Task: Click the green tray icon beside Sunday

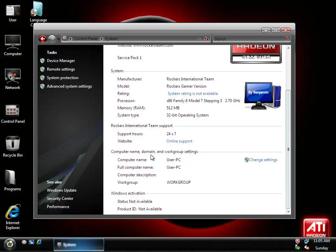Action: click(x=298, y=248)
